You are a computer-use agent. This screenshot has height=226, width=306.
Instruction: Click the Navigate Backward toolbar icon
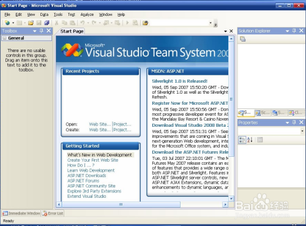[x=106, y=23]
